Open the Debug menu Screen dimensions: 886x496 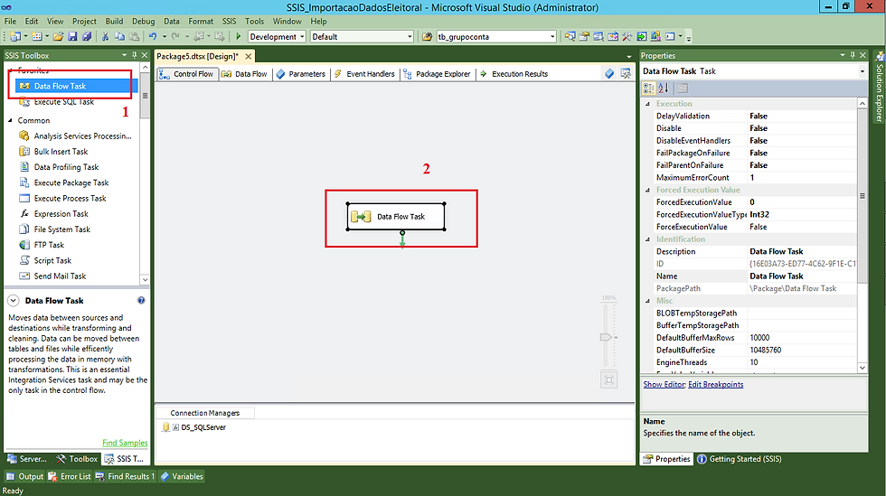[x=144, y=21]
